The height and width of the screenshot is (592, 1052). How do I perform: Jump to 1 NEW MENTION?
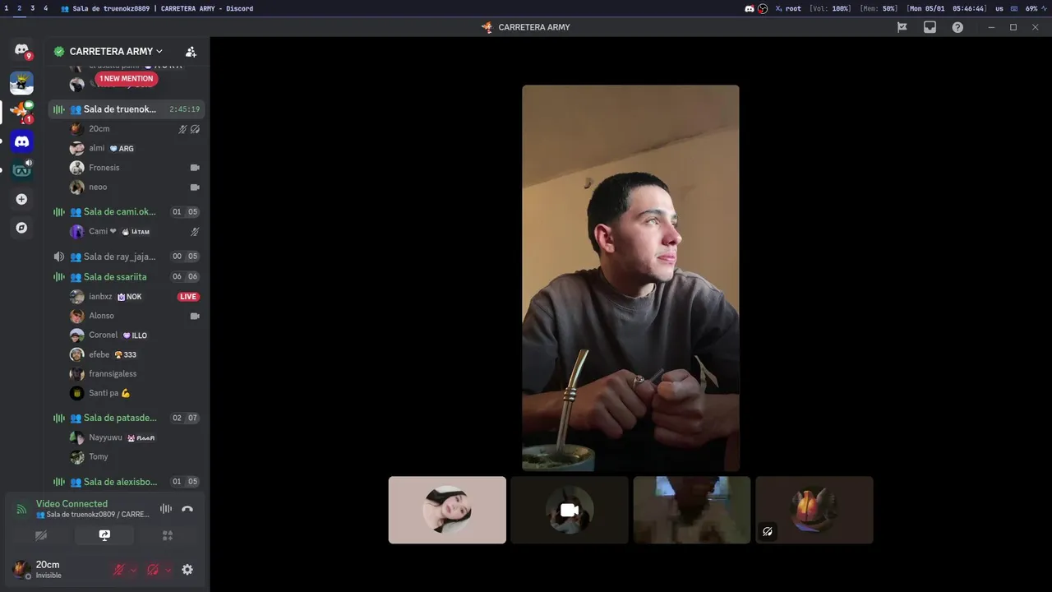click(127, 79)
